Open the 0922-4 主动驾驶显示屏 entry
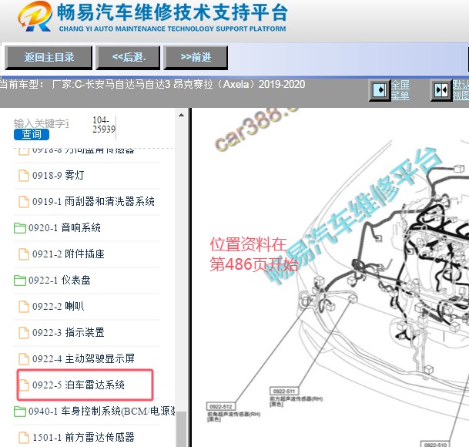This screenshot has width=469, height=447. click(83, 358)
